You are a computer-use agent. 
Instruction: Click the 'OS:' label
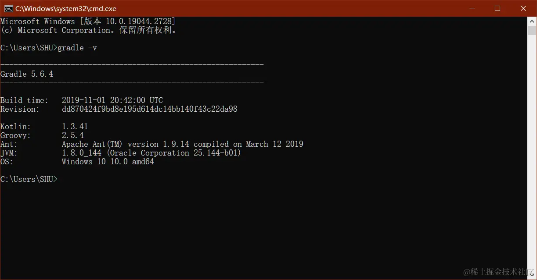pos(7,162)
